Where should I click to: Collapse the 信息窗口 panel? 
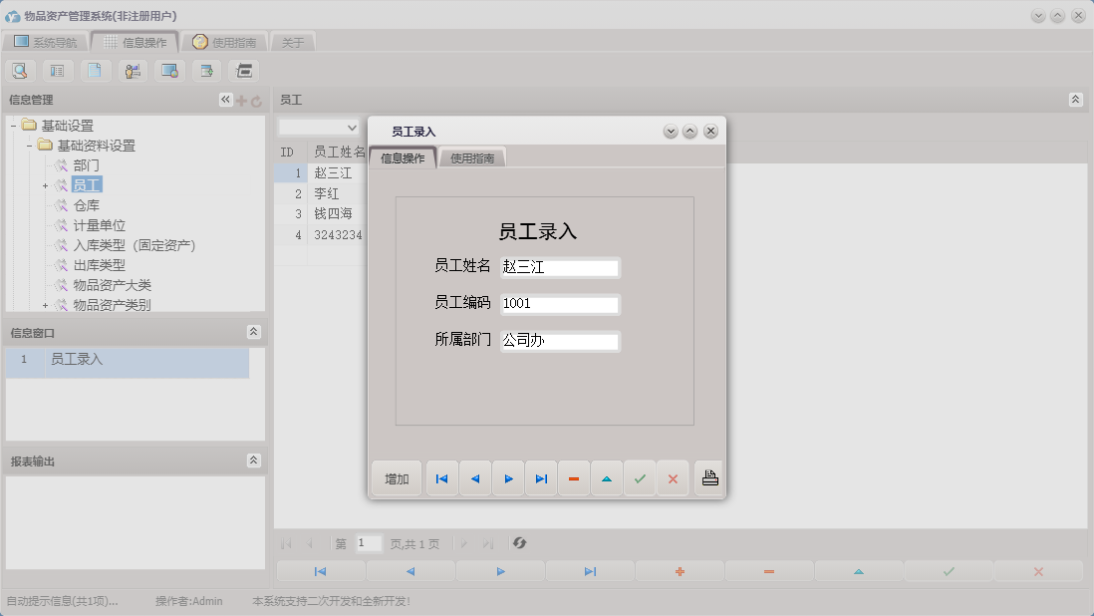point(256,332)
